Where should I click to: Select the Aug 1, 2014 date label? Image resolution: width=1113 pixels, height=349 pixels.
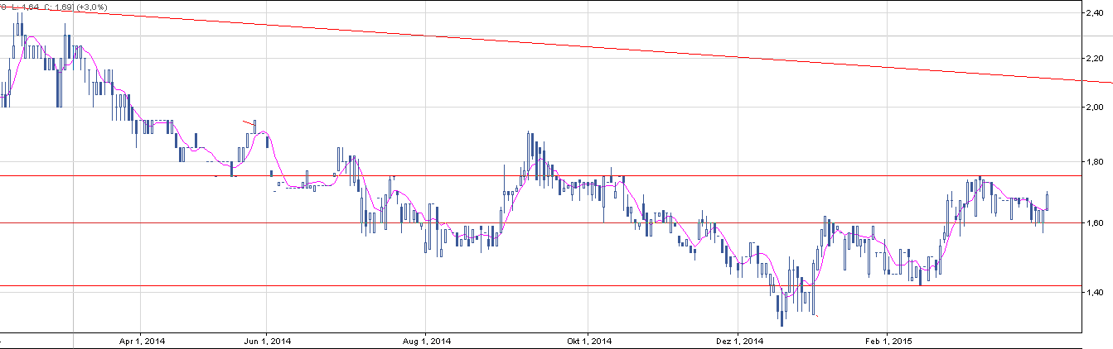pos(425,340)
